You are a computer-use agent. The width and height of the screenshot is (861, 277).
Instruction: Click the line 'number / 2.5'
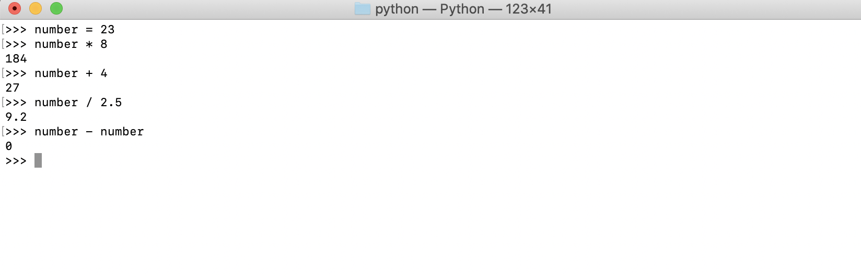(x=78, y=103)
